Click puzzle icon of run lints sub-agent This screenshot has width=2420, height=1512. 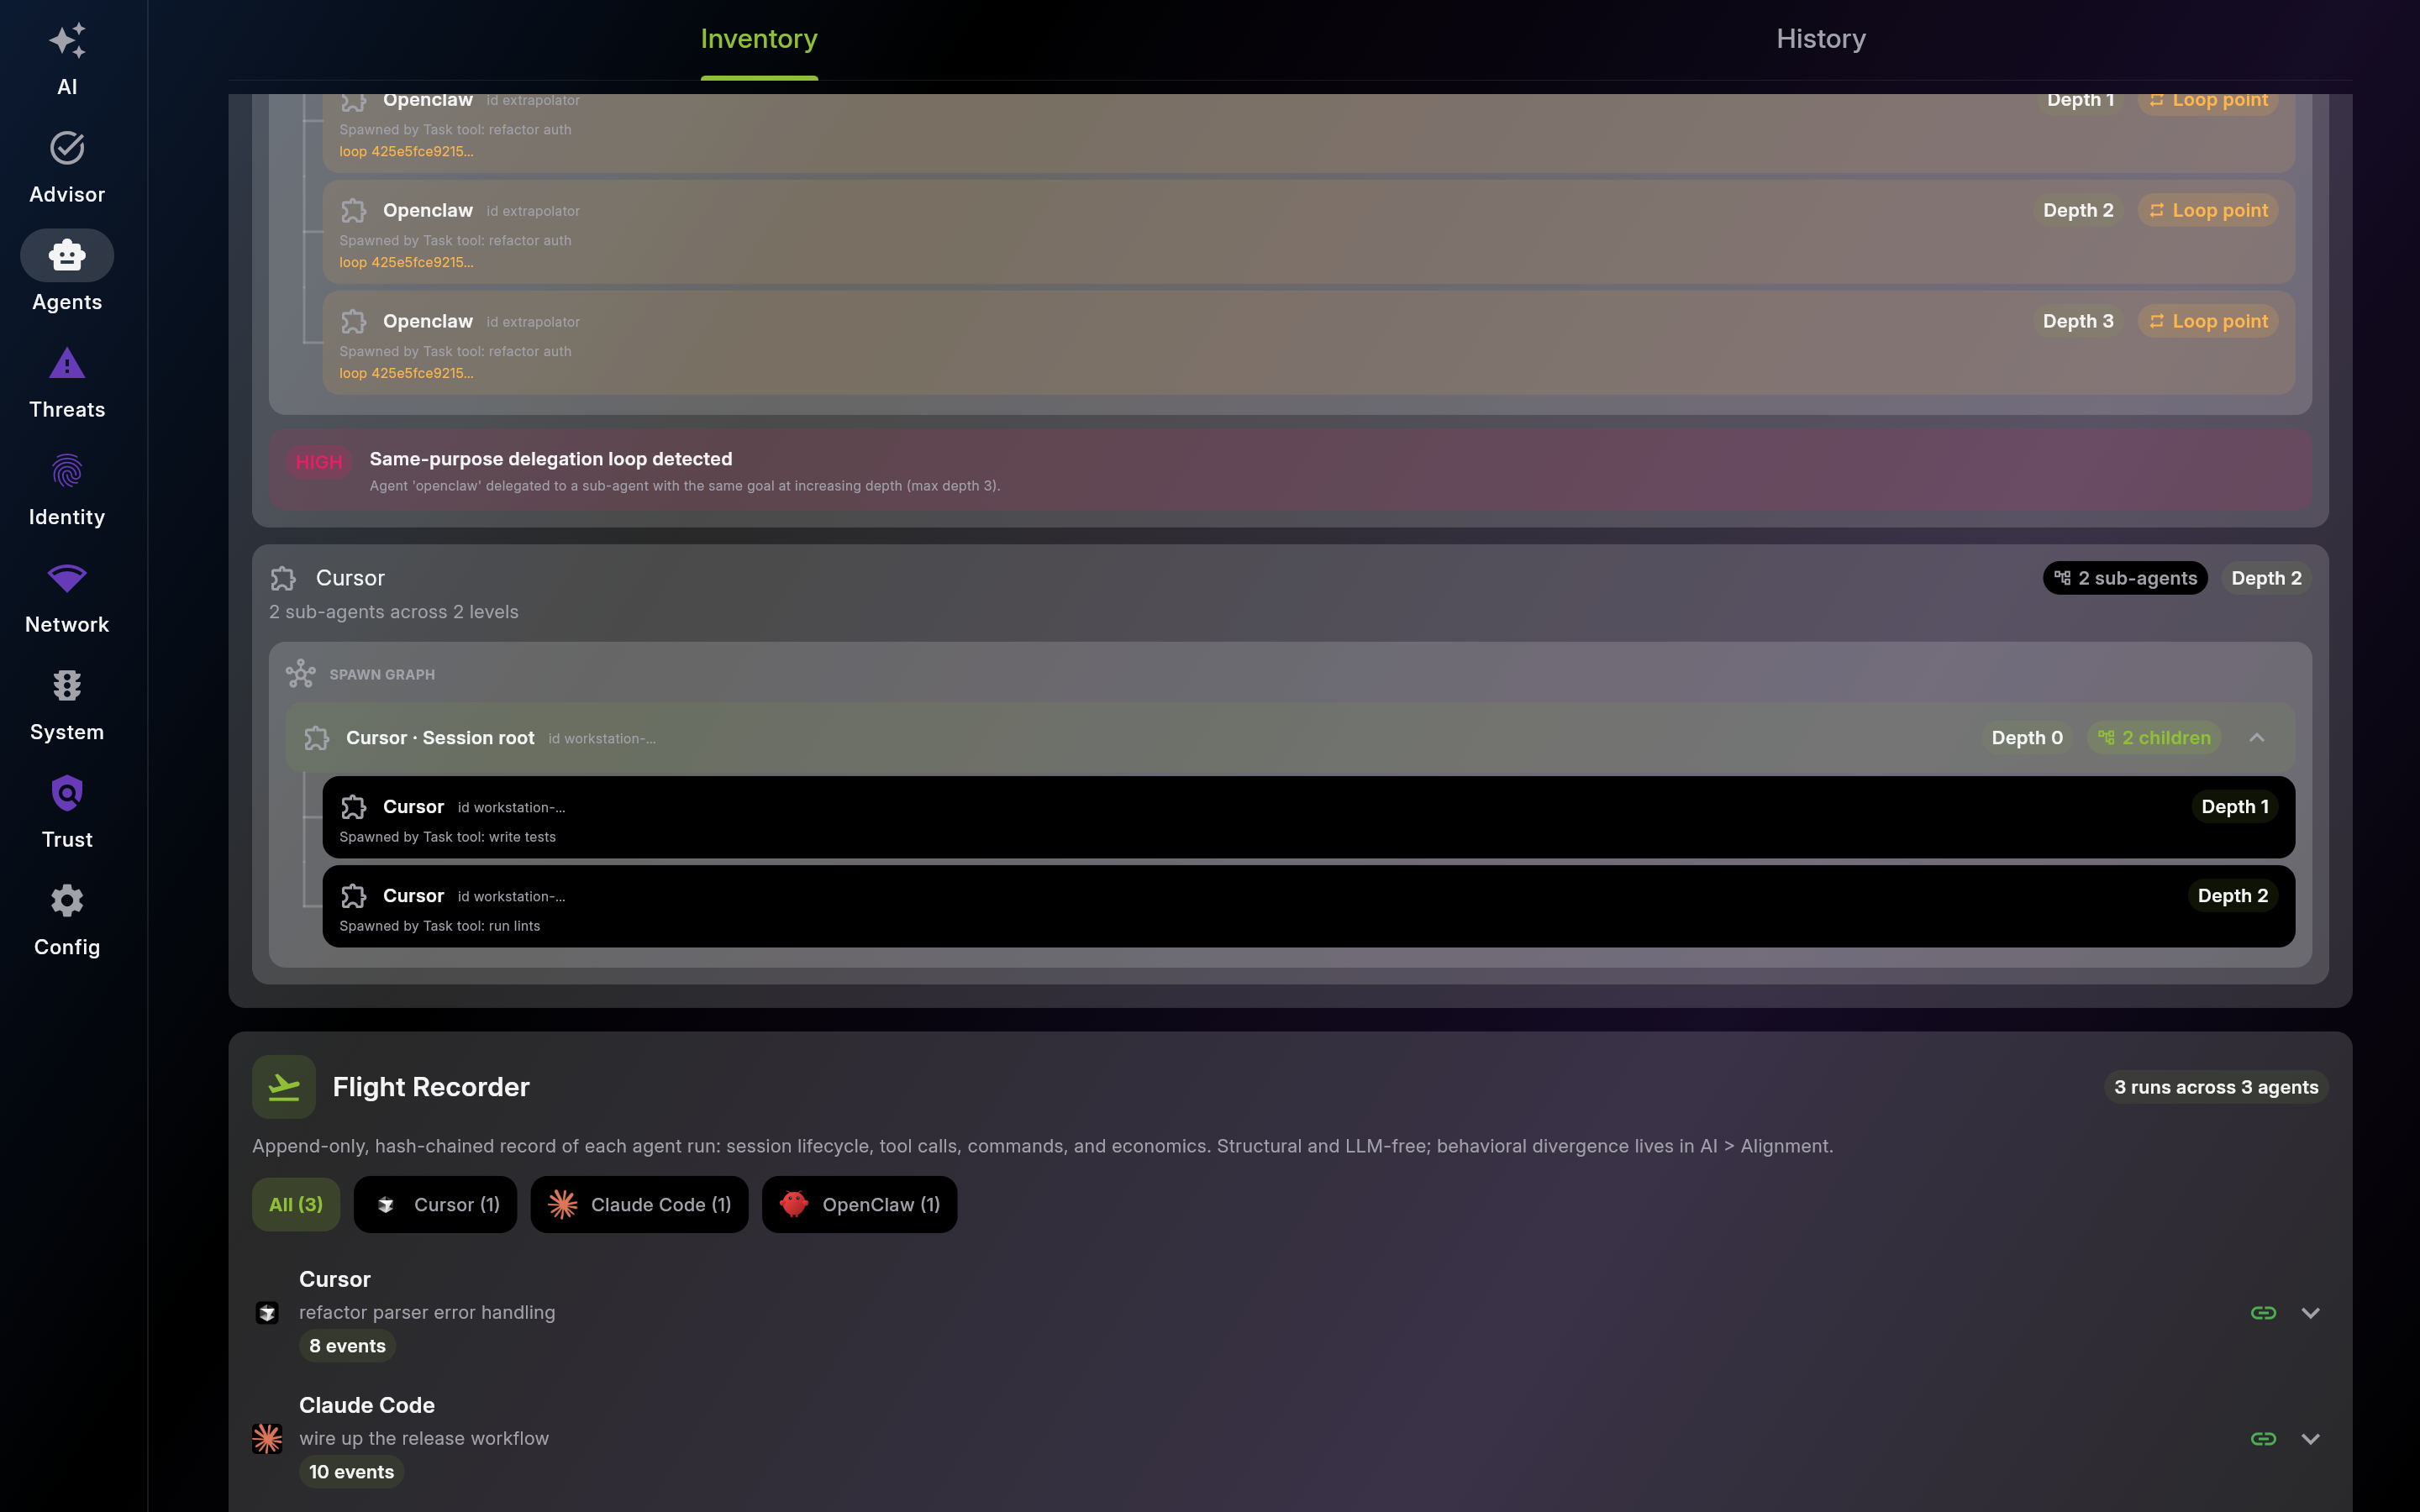pos(354,896)
